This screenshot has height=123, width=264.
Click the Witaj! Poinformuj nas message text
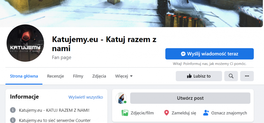point(209,64)
